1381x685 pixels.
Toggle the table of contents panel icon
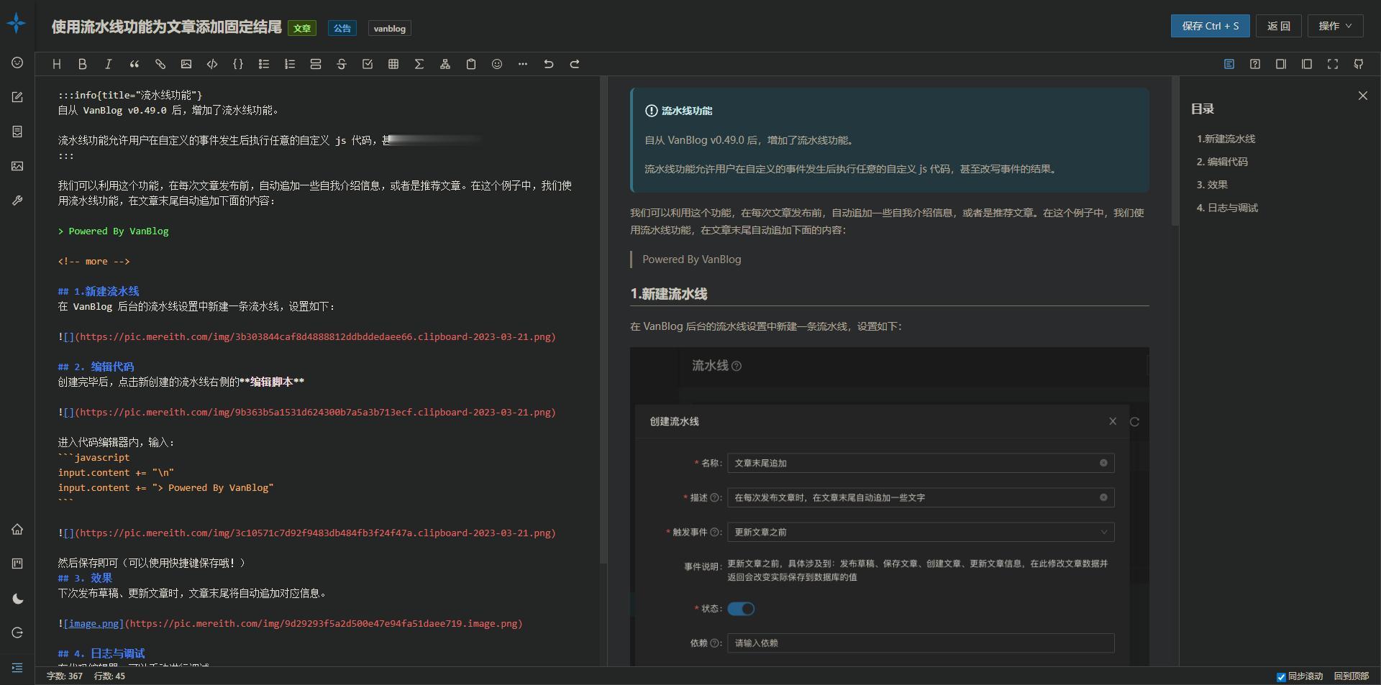pyautogui.click(x=1229, y=64)
